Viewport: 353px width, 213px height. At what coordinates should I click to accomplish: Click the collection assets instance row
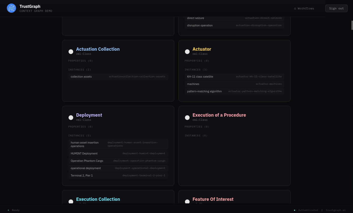click(118, 77)
